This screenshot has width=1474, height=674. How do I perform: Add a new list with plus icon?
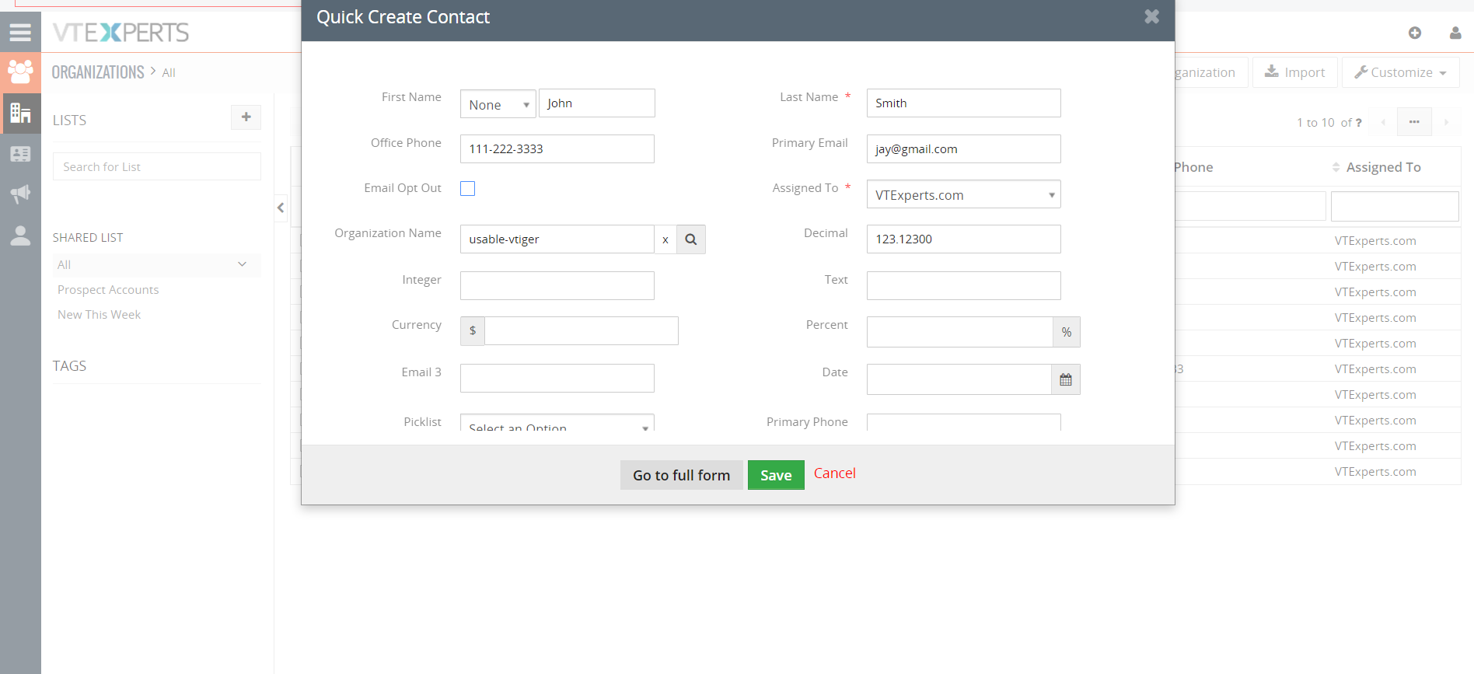tap(246, 117)
